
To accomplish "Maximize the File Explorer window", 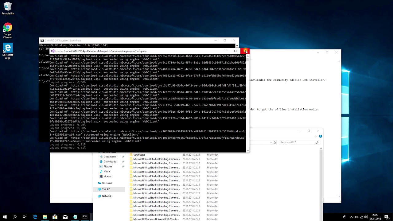I will pyautogui.click(x=309, y=131).
